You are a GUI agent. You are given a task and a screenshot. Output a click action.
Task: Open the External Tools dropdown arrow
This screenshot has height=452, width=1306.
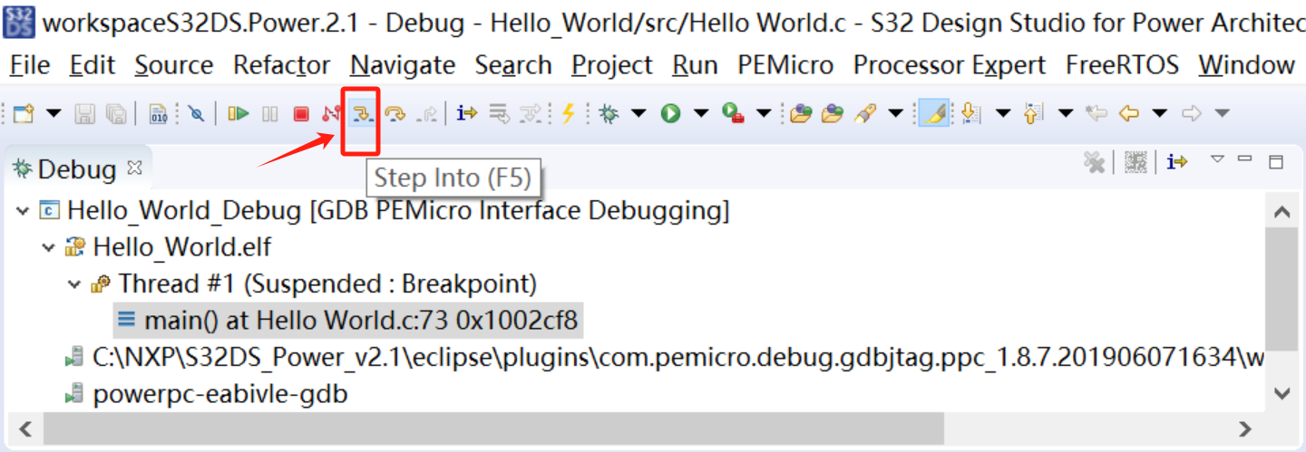tap(764, 113)
